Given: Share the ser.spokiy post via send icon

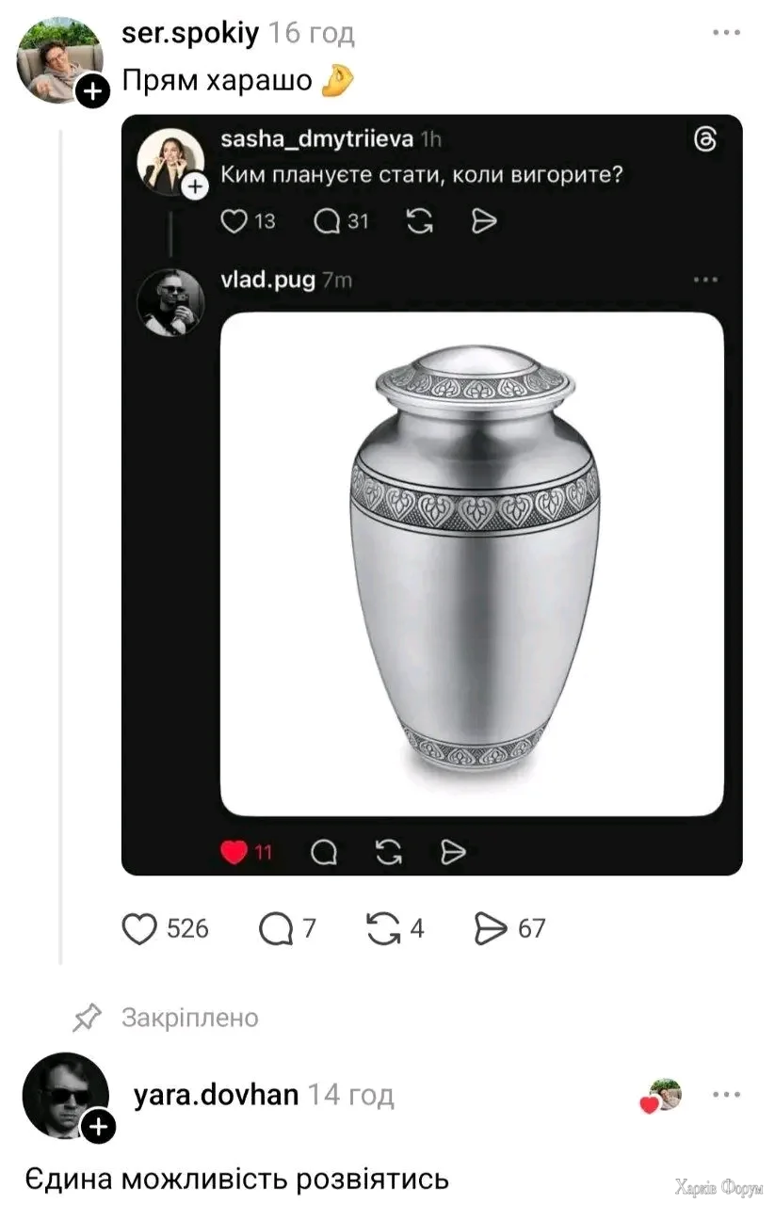Looking at the screenshot, I should pos(492,929).
